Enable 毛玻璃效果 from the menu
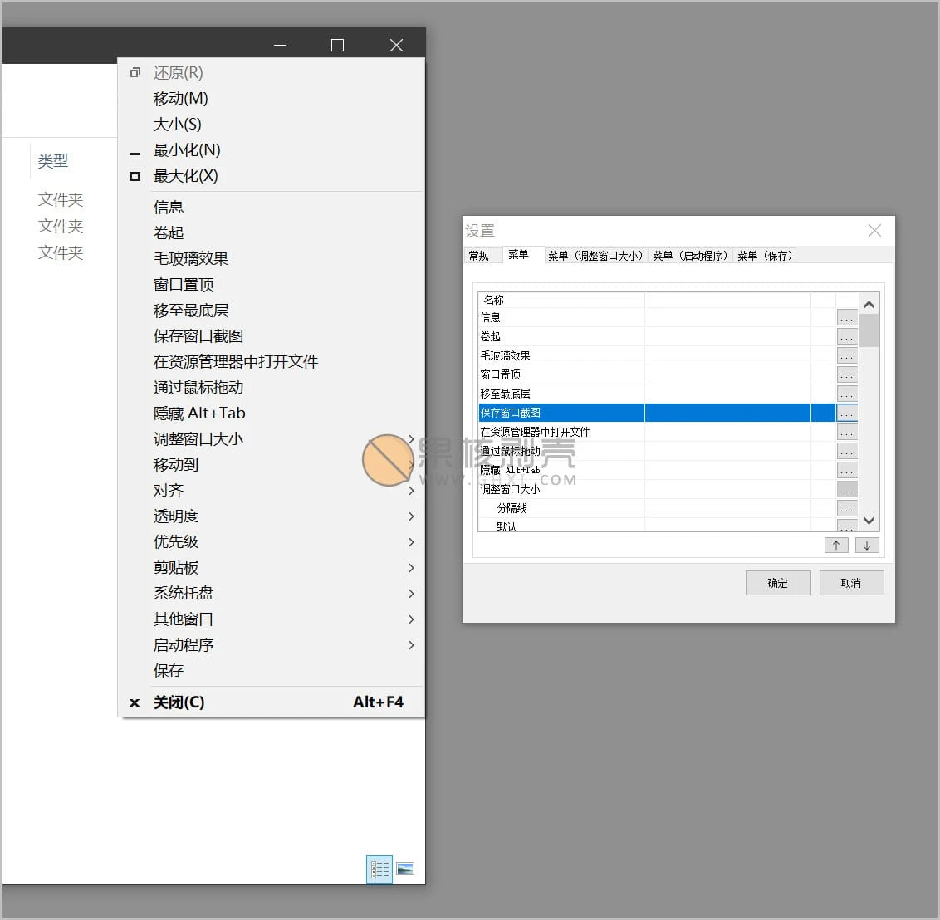The width and height of the screenshot is (940, 920). coord(189,258)
